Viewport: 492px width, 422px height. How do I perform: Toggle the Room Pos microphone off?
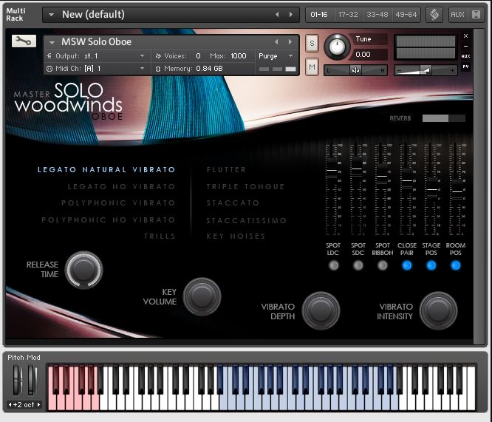click(x=455, y=265)
